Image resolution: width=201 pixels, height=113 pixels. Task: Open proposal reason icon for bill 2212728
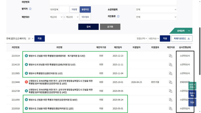[x=170, y=91]
